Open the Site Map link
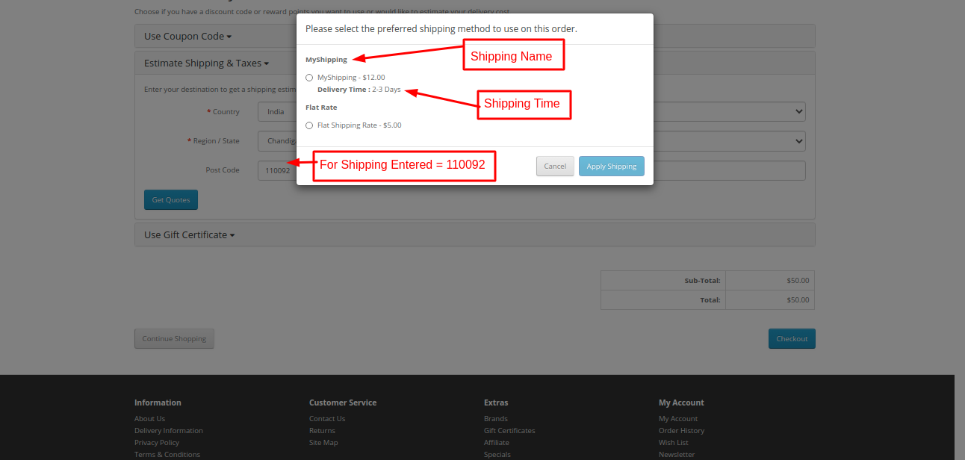 tap(323, 442)
